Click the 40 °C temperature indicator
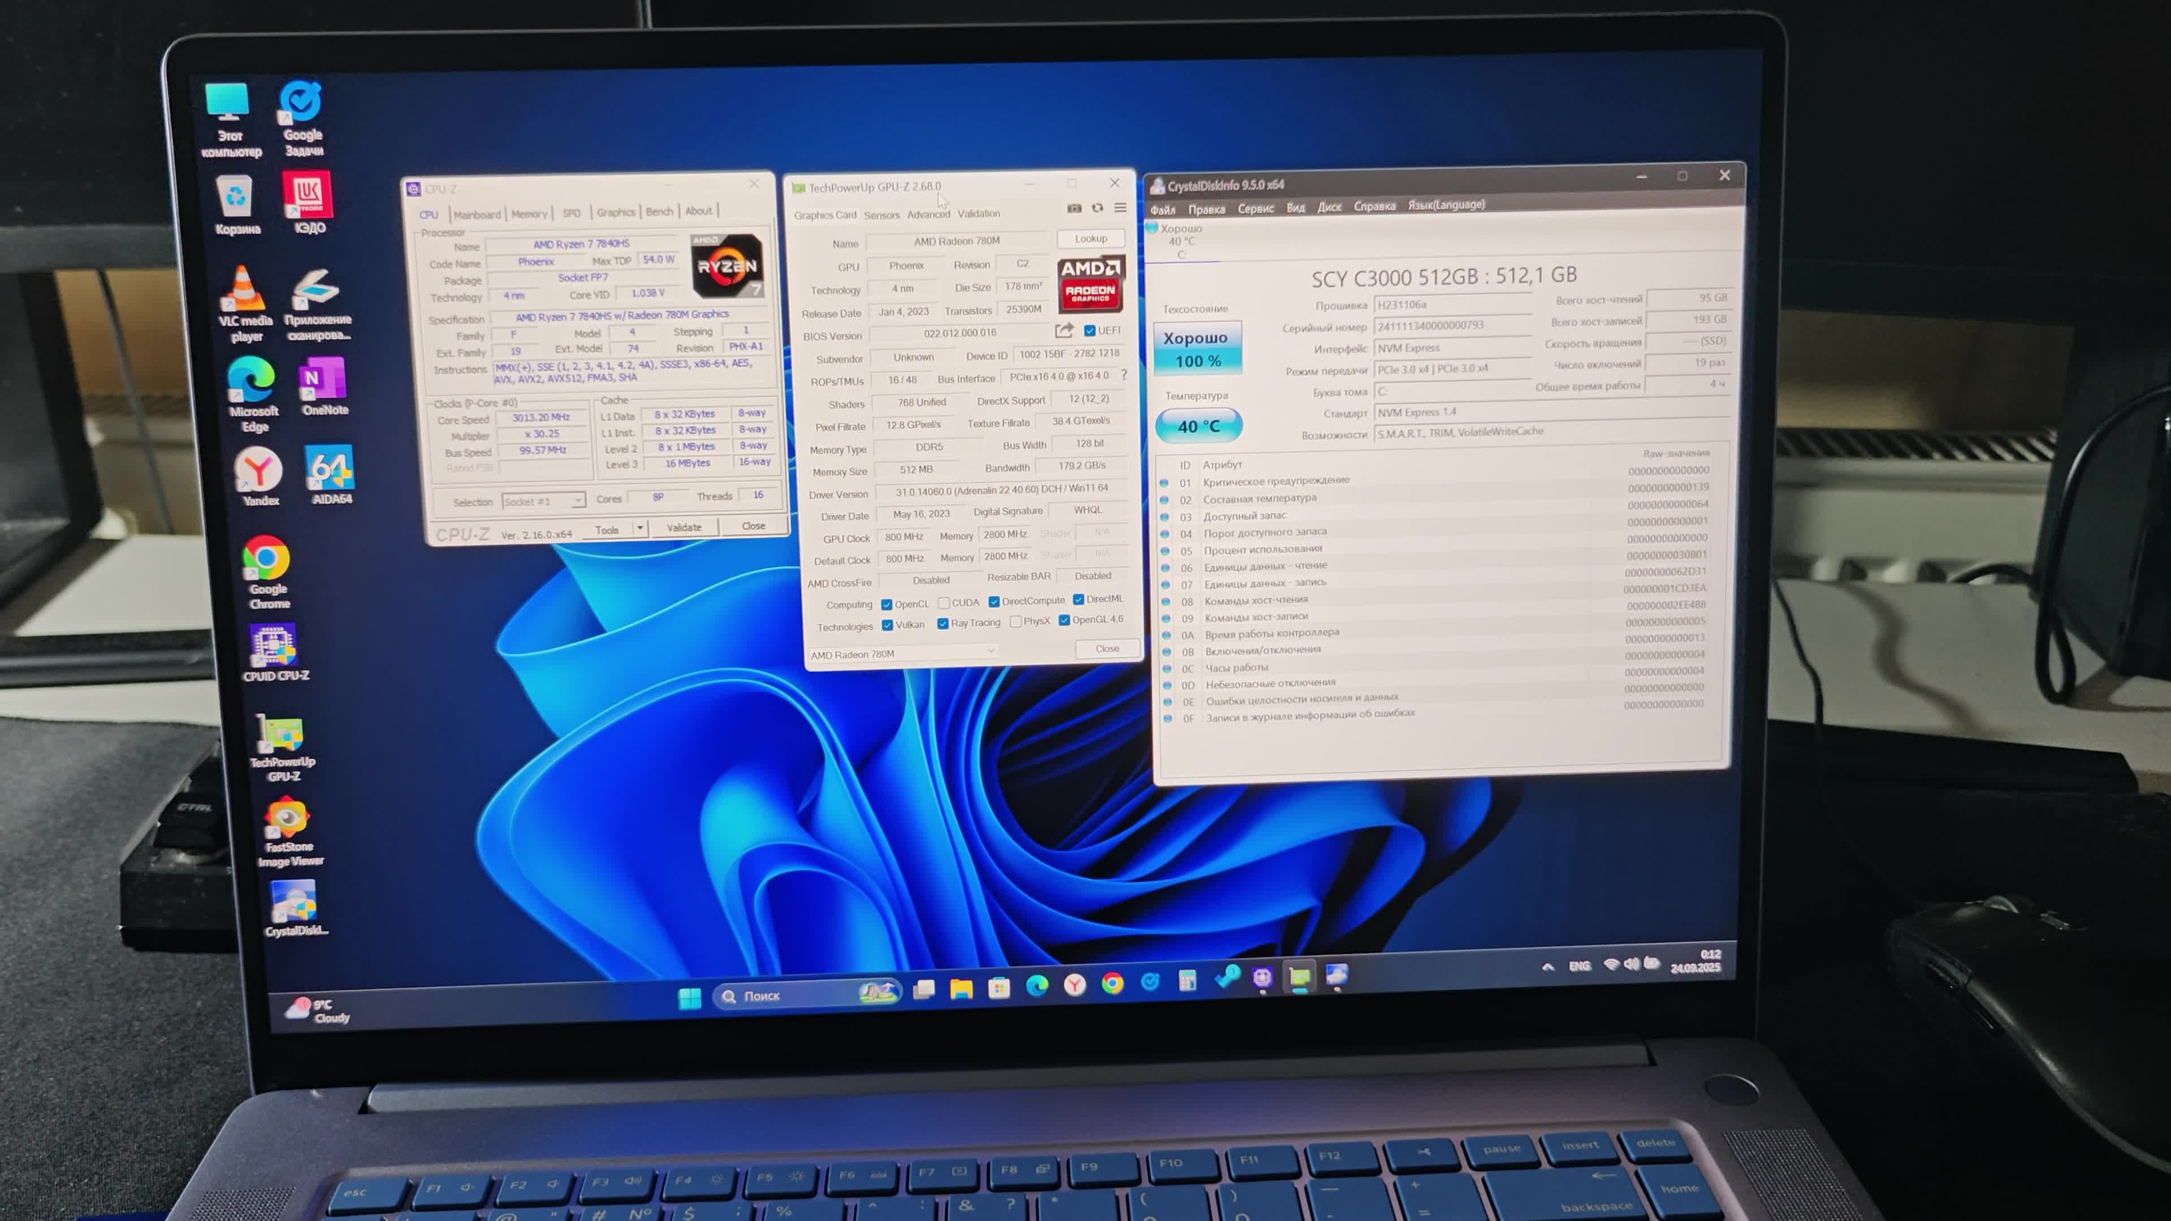Viewport: 2171px width, 1221px height. tap(1197, 426)
